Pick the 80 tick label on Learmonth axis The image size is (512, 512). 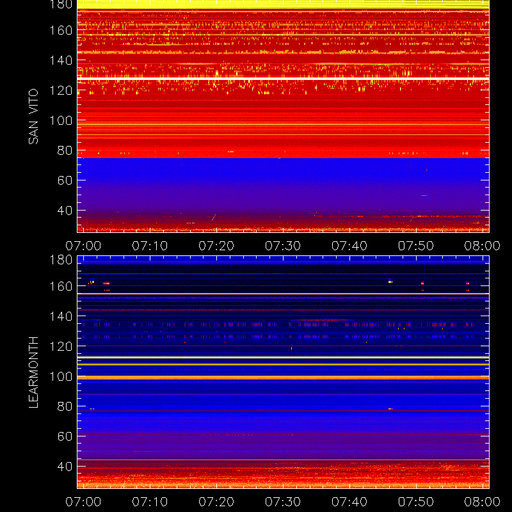(65, 406)
